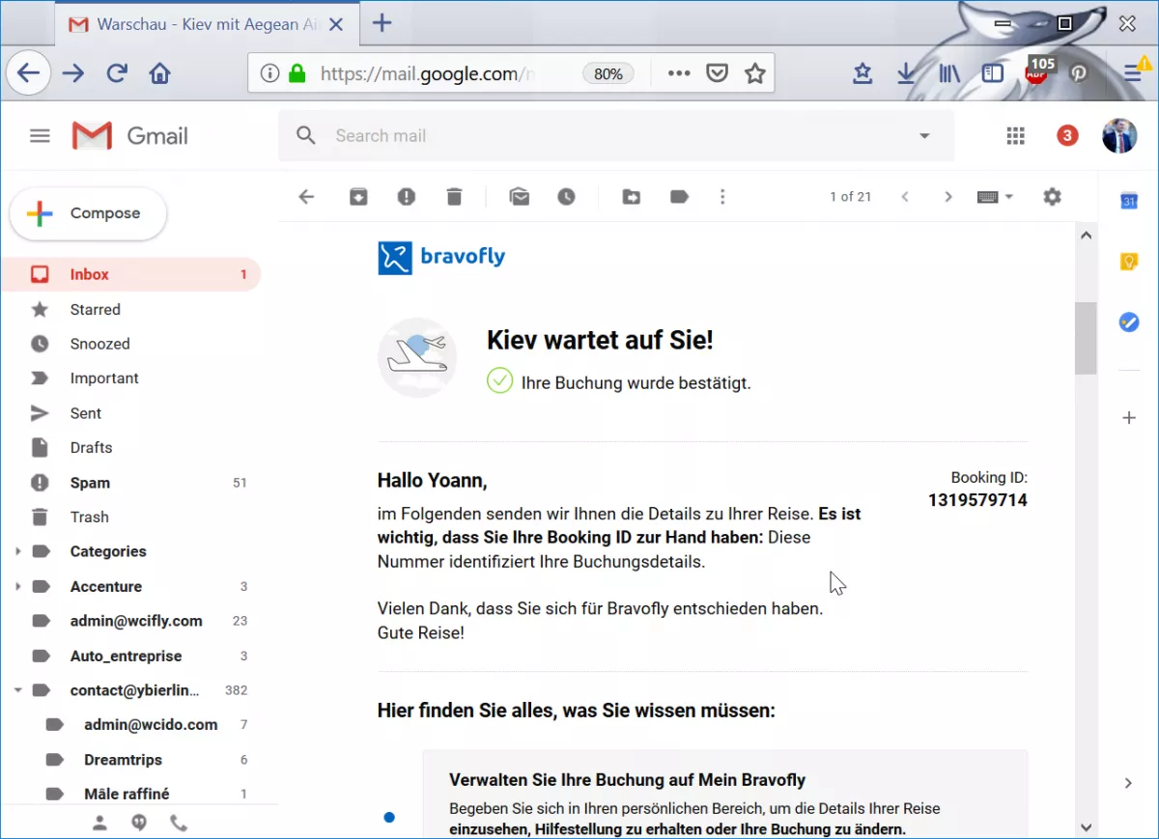
Task: Save page to Pocket
Action: click(717, 73)
